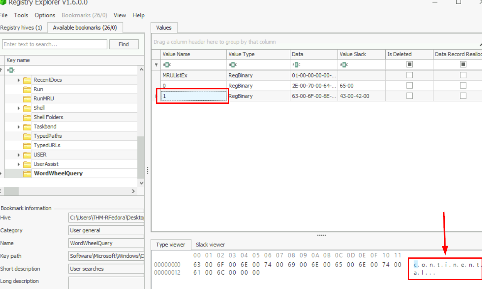This screenshot has width=482, height=289.
Task: Expand the Taskband tree node
Action: [x=19, y=127]
